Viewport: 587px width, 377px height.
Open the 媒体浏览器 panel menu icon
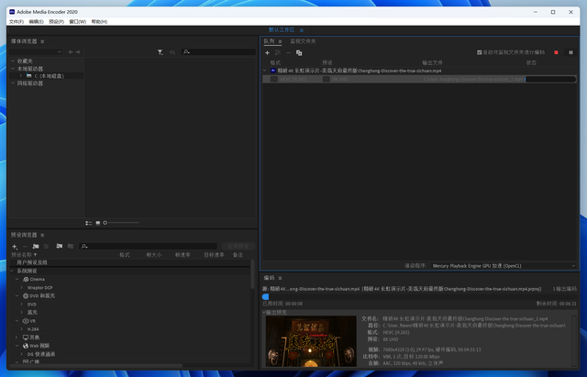(x=42, y=41)
